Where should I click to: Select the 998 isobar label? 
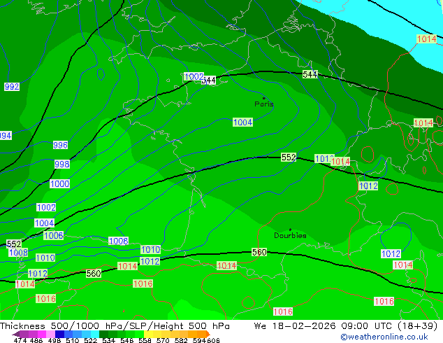coord(62,164)
